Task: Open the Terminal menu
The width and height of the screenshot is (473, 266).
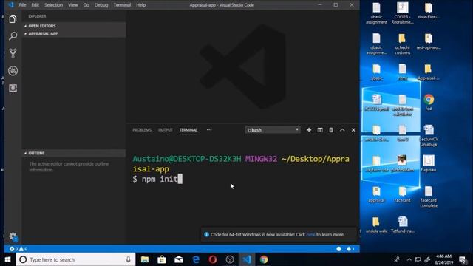Action: [122, 5]
